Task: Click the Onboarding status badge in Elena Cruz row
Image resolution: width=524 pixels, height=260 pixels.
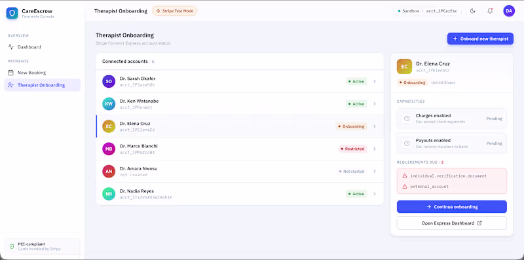Action: coord(351,126)
